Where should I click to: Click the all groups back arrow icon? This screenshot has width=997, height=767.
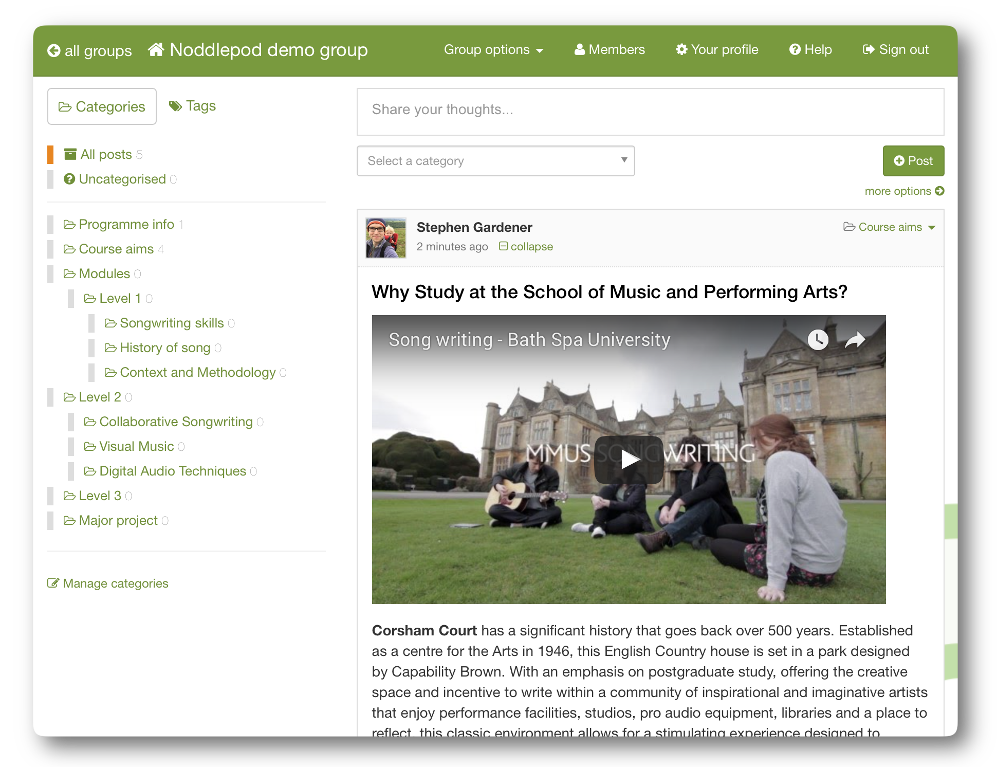53,50
